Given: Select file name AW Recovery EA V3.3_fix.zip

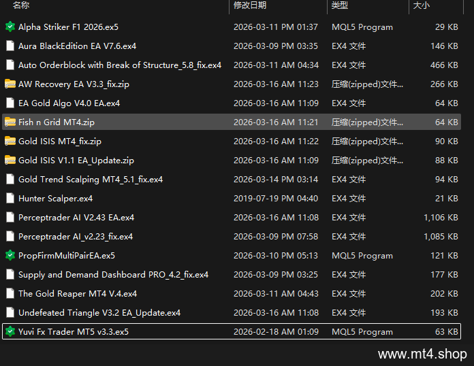Looking at the screenshot, I should 74,84.
